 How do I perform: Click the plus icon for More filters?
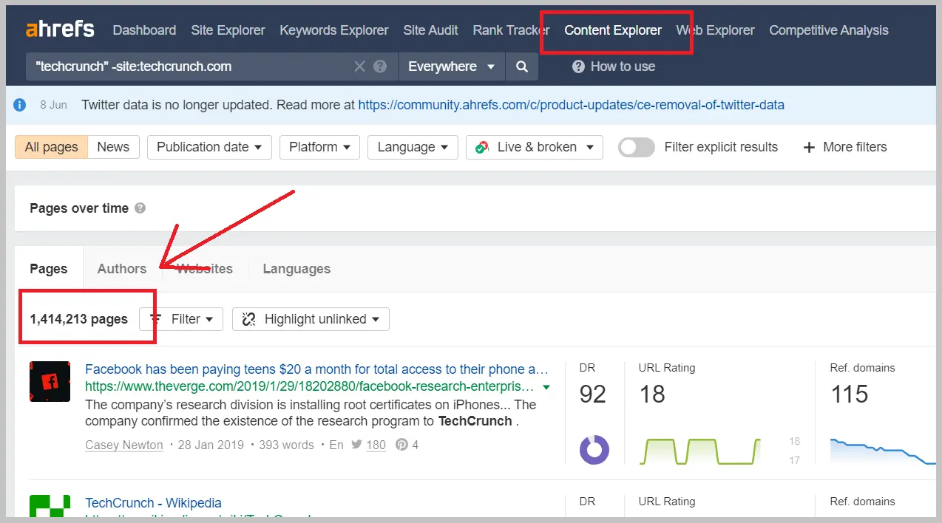[x=809, y=147]
